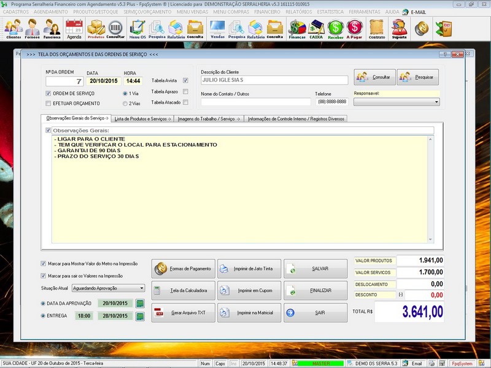Select the Data da Aprovação radio button

tap(43, 303)
